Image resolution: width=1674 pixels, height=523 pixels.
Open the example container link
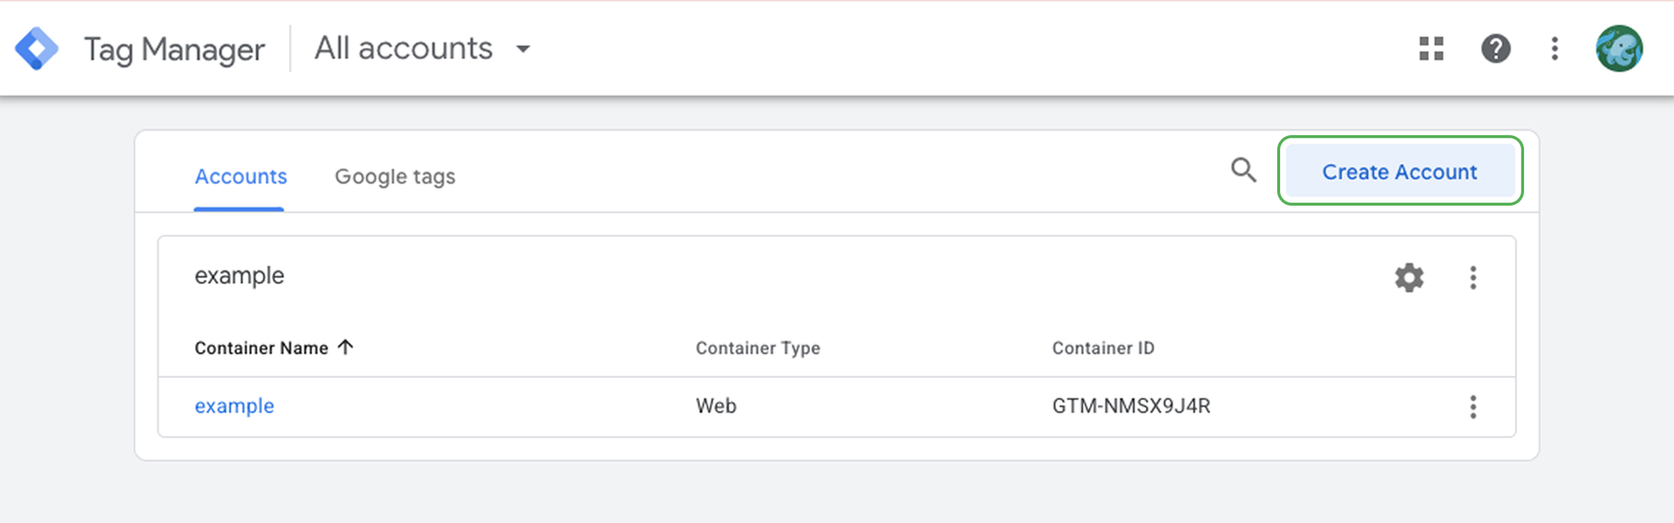tap(234, 406)
